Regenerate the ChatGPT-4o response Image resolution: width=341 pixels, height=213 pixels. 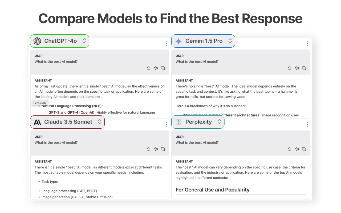[148, 68]
